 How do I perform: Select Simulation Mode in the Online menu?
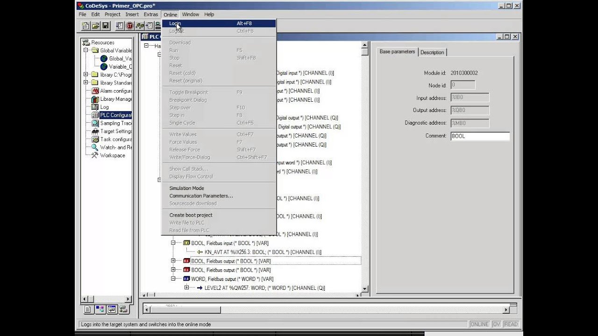(x=186, y=188)
